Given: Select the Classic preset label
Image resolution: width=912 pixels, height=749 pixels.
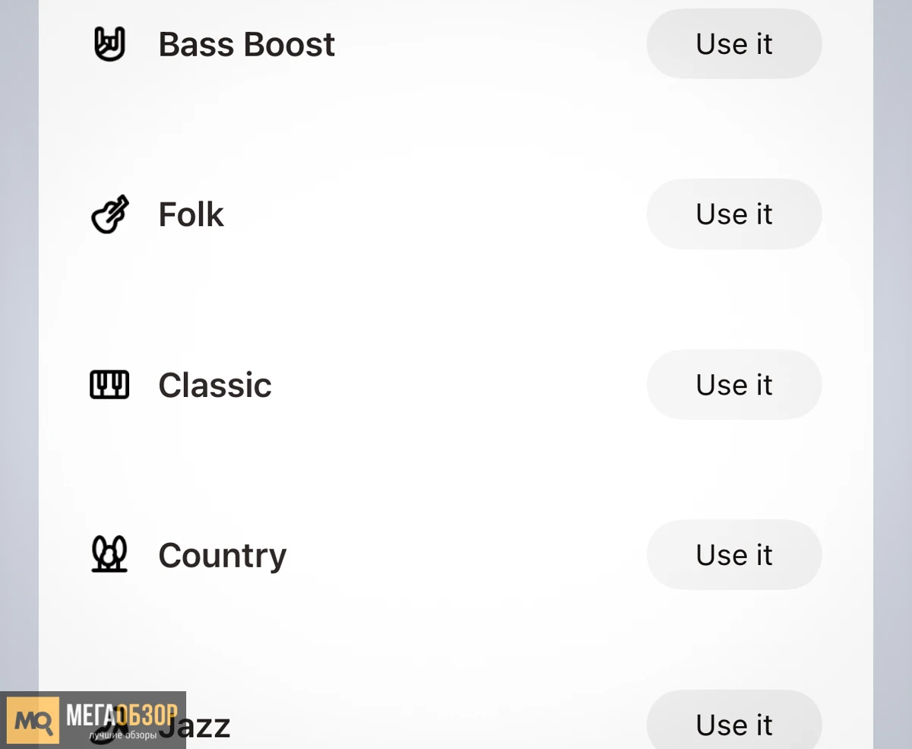Looking at the screenshot, I should [x=214, y=385].
